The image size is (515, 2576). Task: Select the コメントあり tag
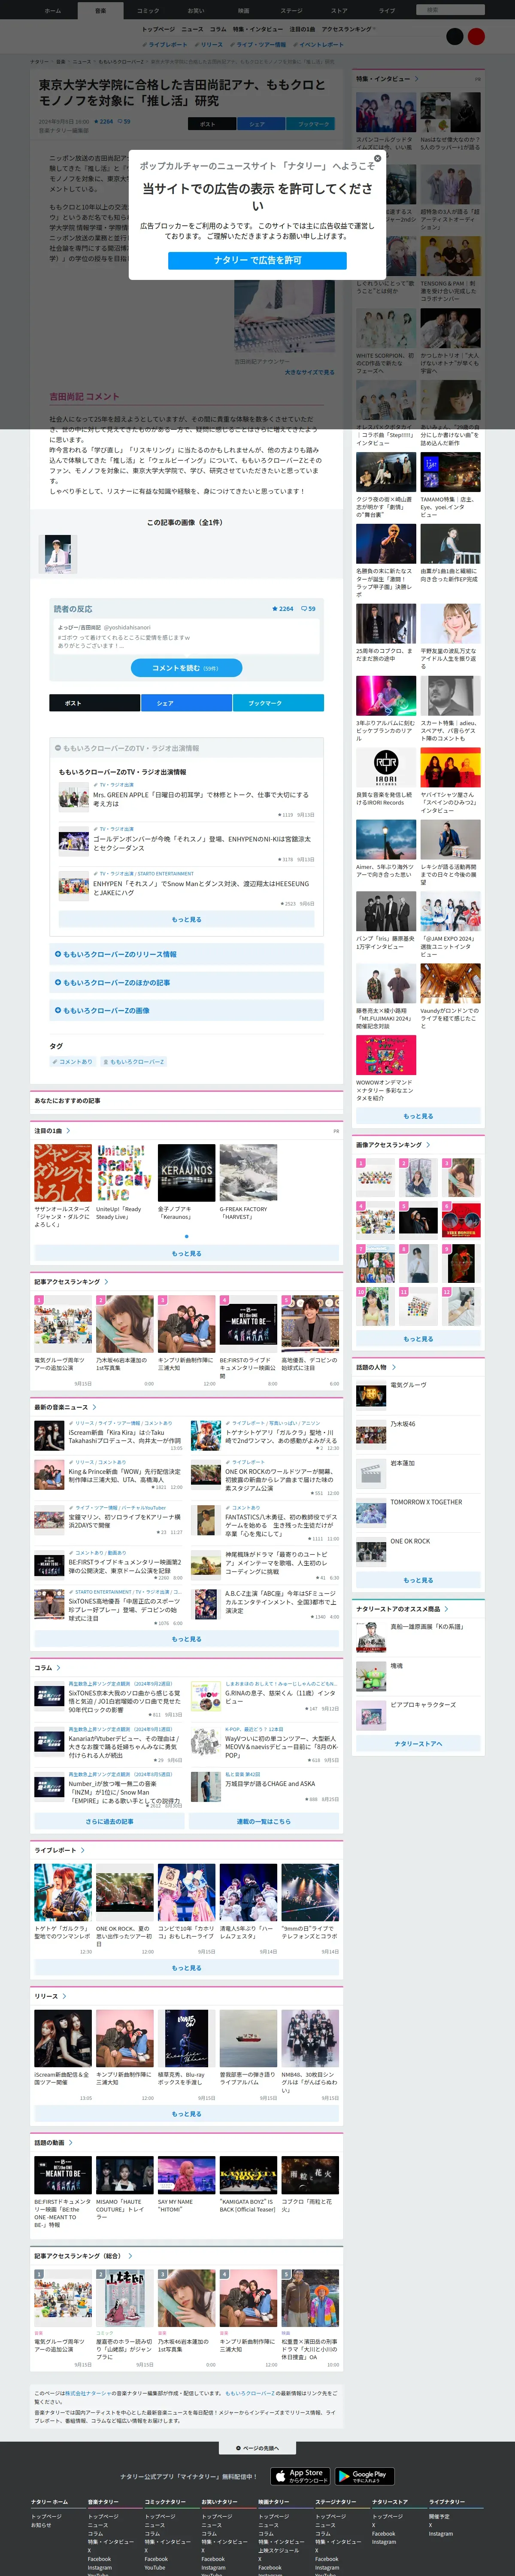pos(74,1062)
